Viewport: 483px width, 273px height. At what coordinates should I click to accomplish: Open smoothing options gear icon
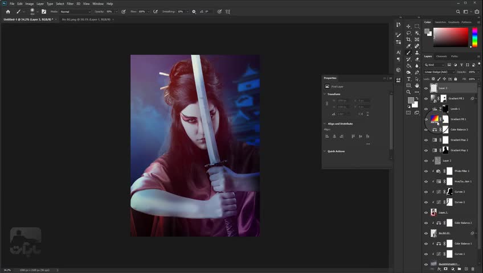click(194, 11)
